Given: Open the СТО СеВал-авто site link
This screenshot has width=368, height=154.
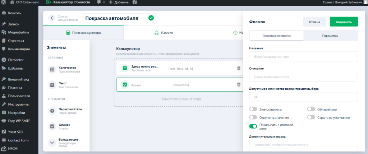Looking at the screenshot, I should point(24,3).
